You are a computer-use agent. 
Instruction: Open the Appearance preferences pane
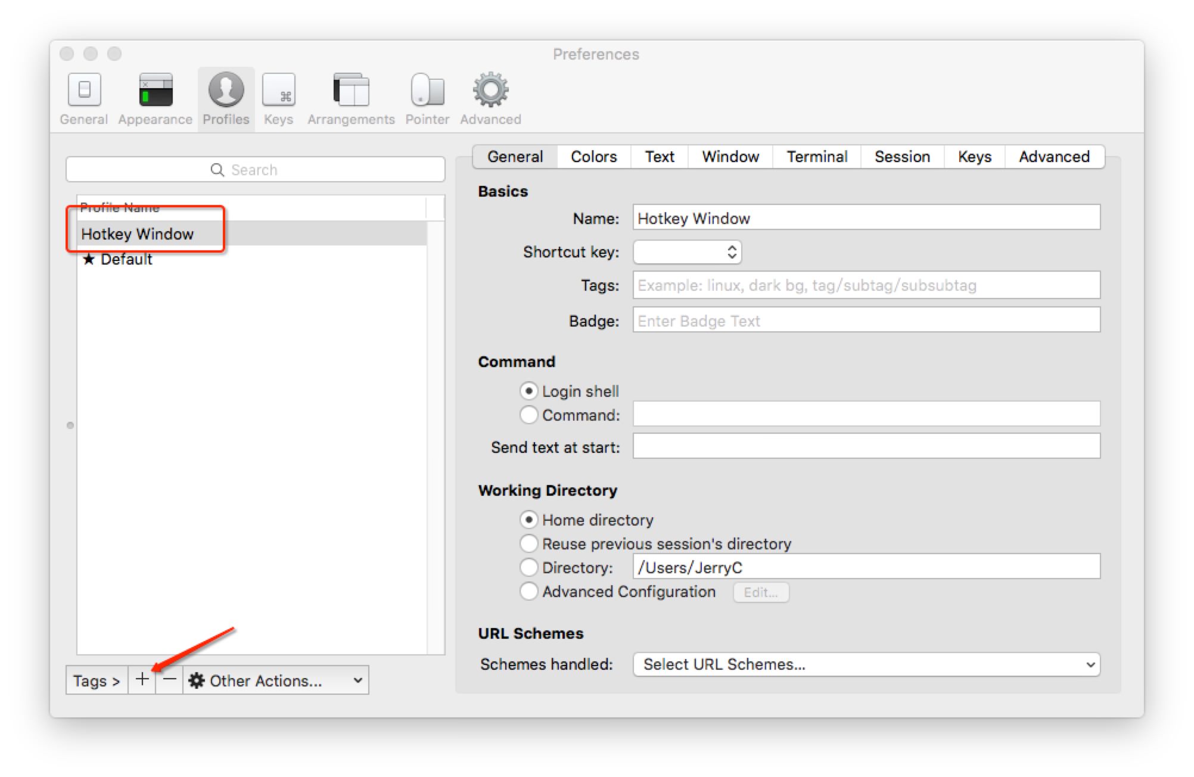point(155,98)
